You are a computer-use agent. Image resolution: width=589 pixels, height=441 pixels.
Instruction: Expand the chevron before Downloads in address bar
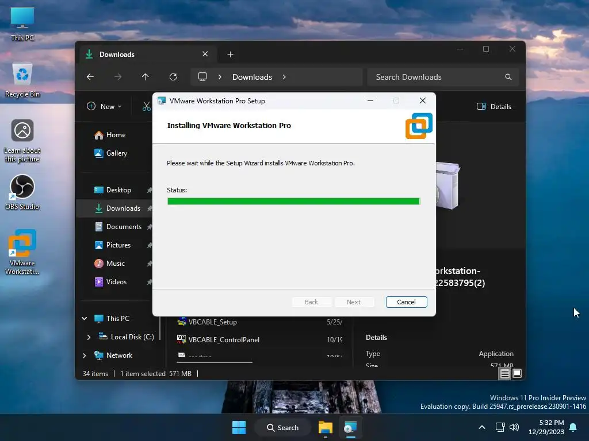coord(220,77)
